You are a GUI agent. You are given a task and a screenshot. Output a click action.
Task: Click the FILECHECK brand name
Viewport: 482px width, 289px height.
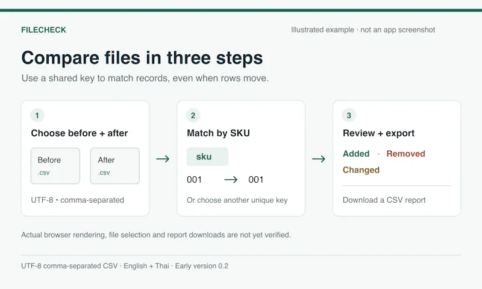point(43,30)
